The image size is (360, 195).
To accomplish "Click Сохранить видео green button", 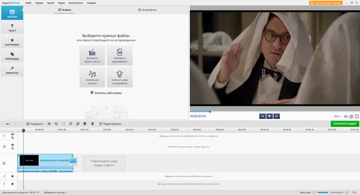I will coord(345,123).
